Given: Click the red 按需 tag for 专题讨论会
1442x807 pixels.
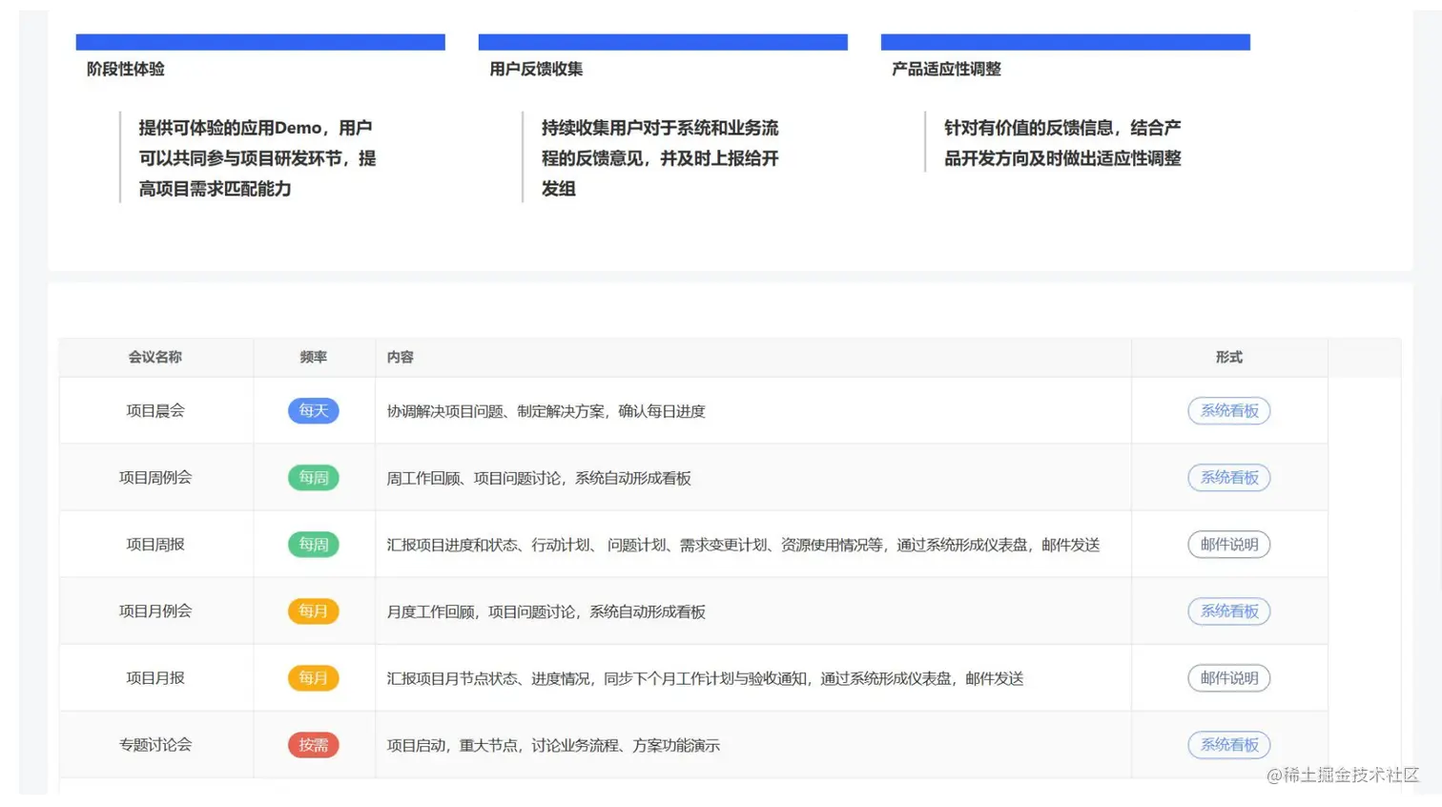Looking at the screenshot, I should click(x=314, y=744).
